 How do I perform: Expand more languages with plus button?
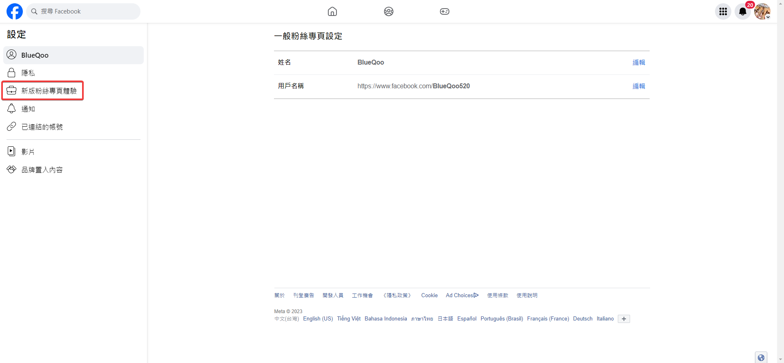[624, 319]
